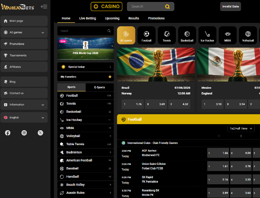The height and width of the screenshot is (198, 260).
Task: Open the FIFA World Cup 2026 live banner
Action: pyautogui.click(x=85, y=49)
